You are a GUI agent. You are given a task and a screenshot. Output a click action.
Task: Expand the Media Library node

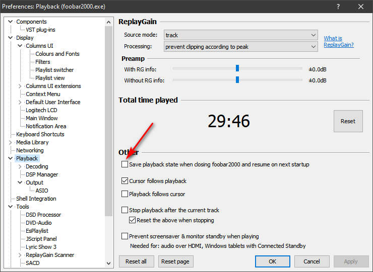(10, 142)
